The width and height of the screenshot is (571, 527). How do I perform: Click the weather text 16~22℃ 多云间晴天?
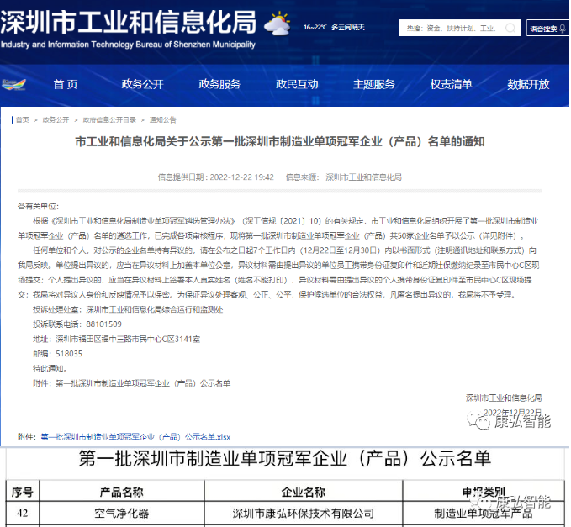click(x=334, y=27)
